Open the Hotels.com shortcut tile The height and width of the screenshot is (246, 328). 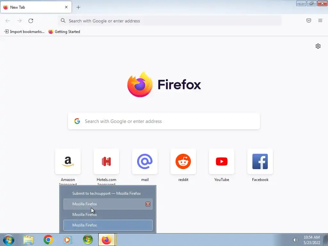[x=106, y=161]
